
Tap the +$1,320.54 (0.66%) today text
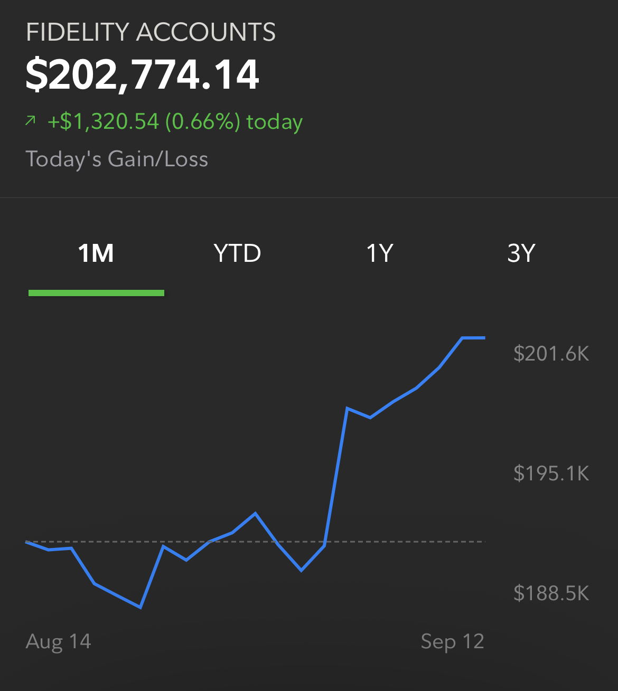click(x=175, y=122)
